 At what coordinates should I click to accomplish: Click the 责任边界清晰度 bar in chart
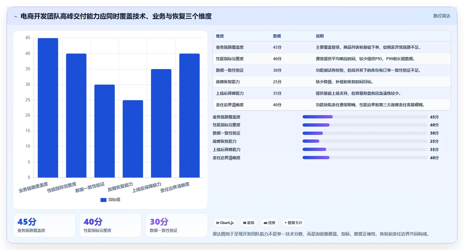click(x=189, y=115)
